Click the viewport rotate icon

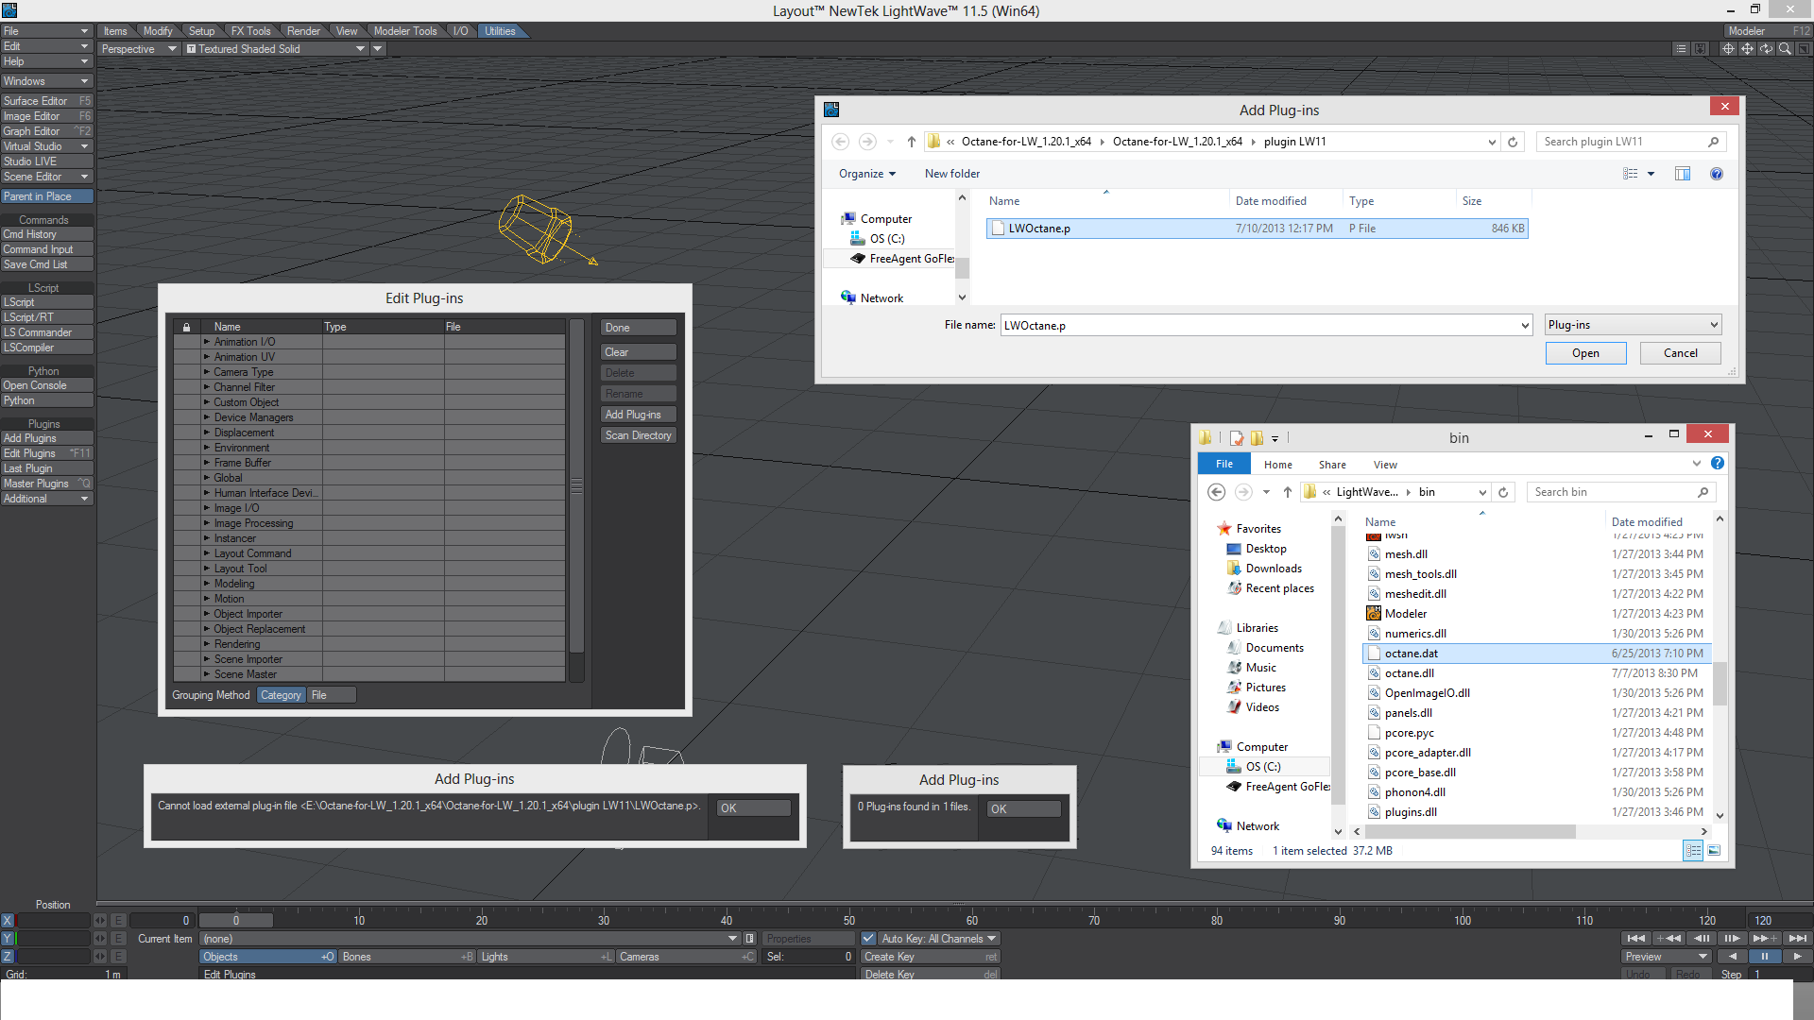pos(1766,49)
